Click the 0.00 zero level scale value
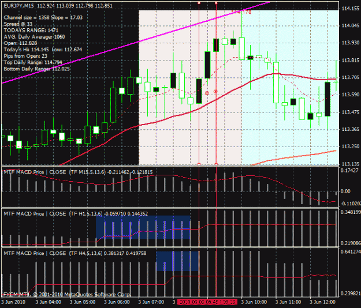 (345, 191)
